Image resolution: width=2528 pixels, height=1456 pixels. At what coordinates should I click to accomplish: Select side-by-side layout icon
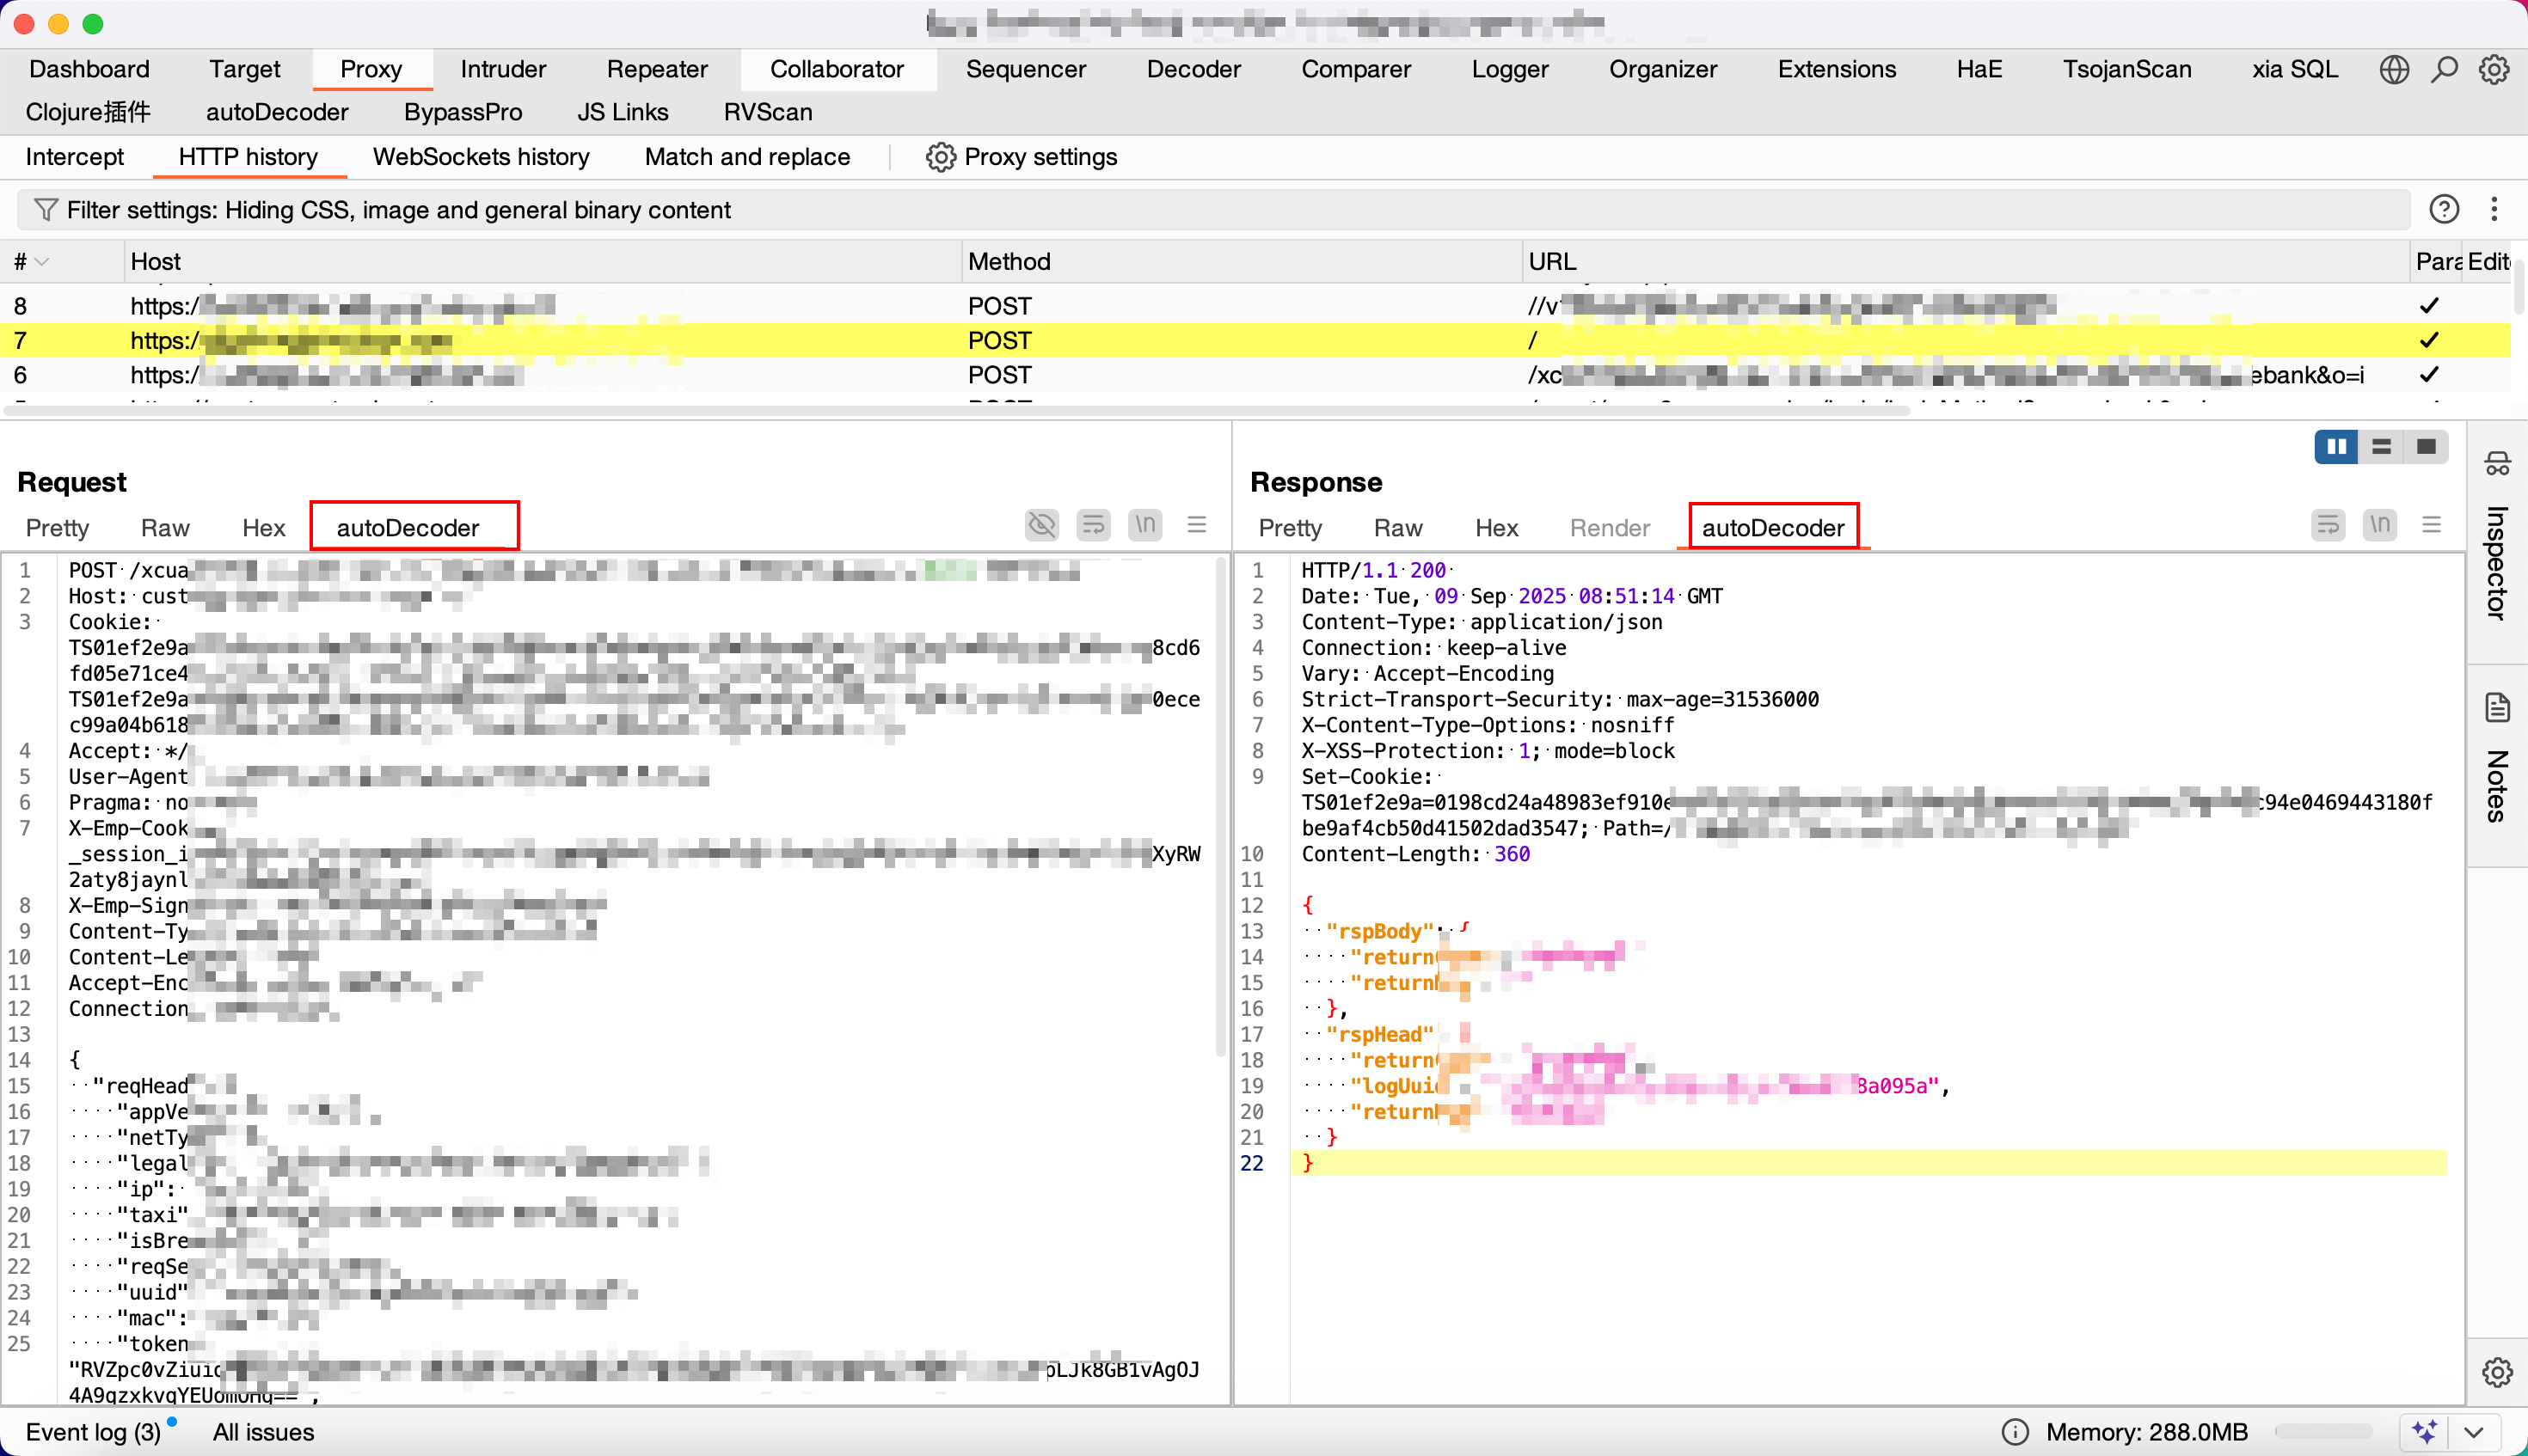click(2336, 446)
